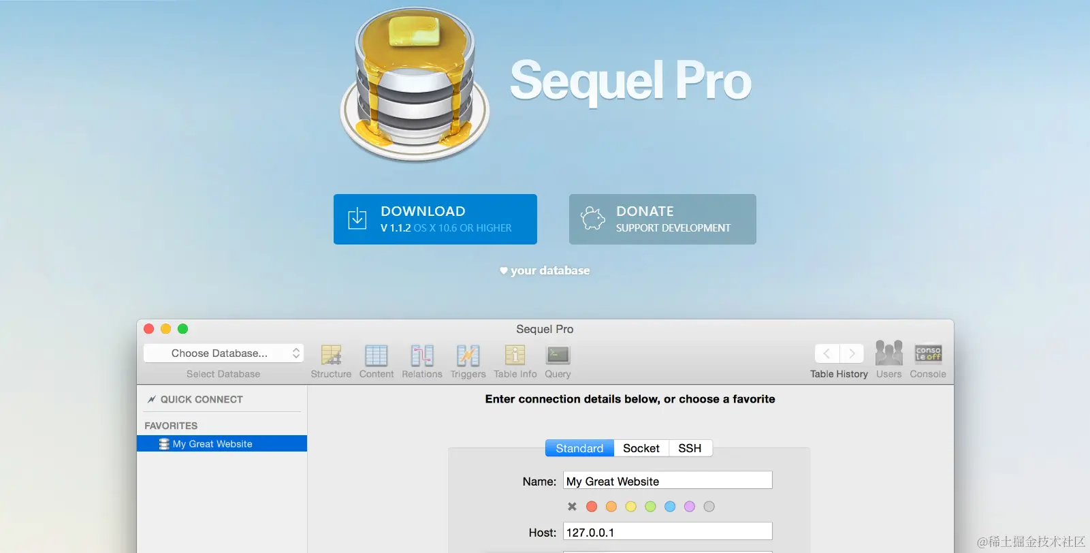
Task: Click the database icon beside My Great Website
Action: pyautogui.click(x=164, y=443)
